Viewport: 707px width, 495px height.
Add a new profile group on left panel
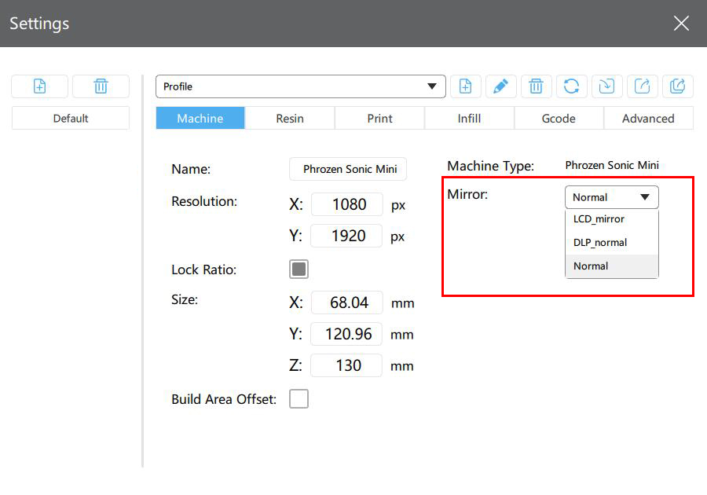39,86
